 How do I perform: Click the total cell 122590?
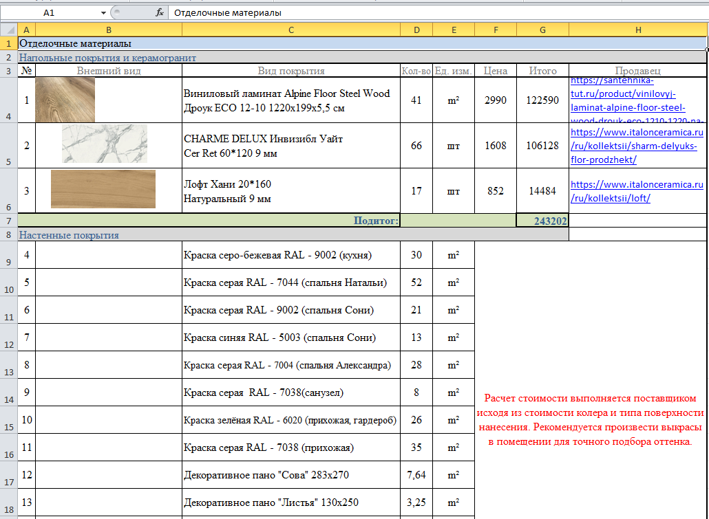[x=542, y=100]
